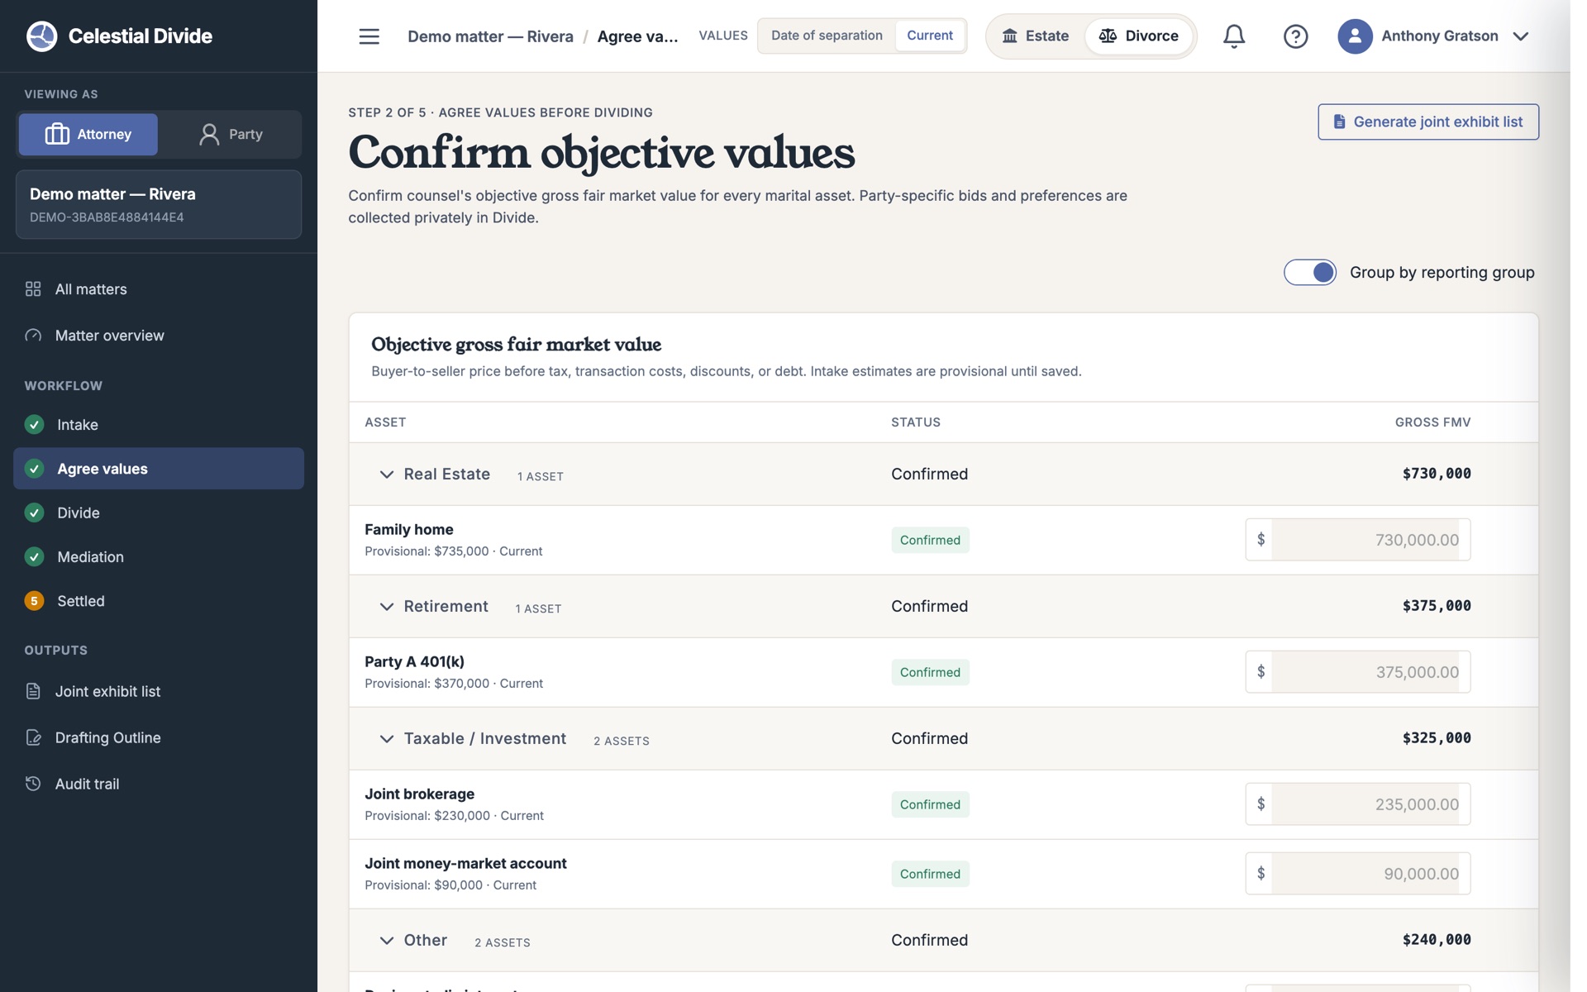
Task: Open notifications bell icon
Action: 1233,36
